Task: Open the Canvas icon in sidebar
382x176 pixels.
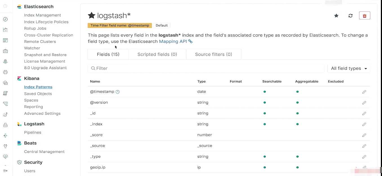Action: (x=5, y=51)
